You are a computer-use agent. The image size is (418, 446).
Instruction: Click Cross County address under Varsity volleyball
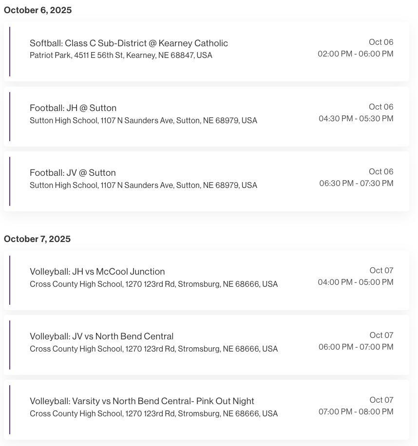pos(153,414)
